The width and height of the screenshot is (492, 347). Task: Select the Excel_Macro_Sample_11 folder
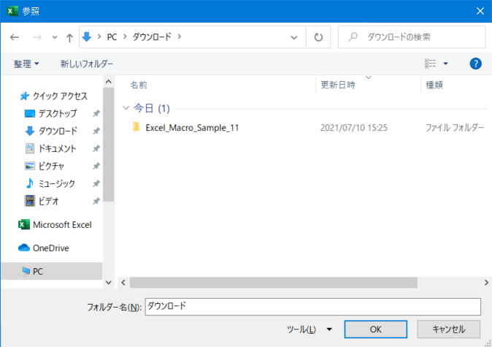click(x=192, y=128)
